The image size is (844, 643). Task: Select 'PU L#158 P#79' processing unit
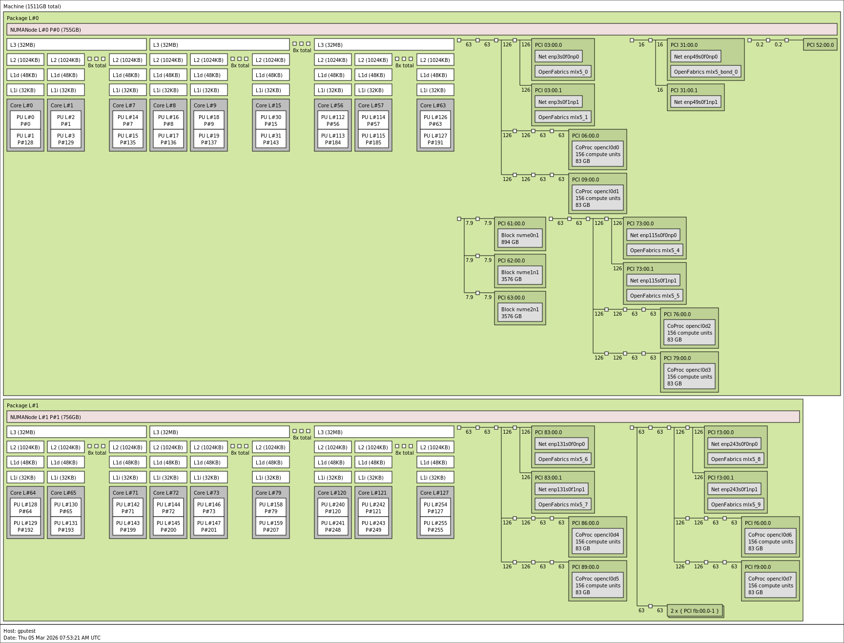(271, 508)
